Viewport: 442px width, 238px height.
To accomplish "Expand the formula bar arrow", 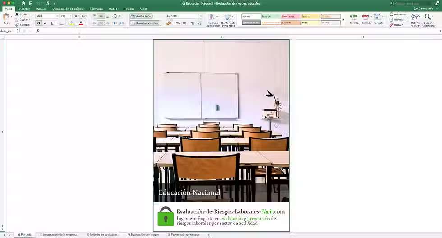I will (440, 31).
